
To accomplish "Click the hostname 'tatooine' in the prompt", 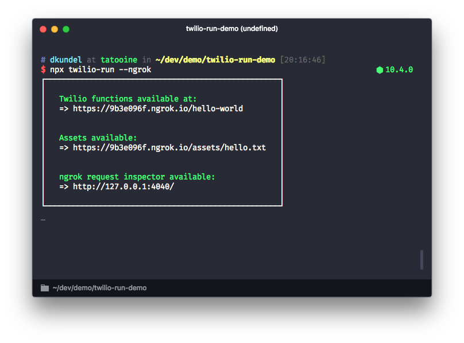I will pyautogui.click(x=119, y=60).
